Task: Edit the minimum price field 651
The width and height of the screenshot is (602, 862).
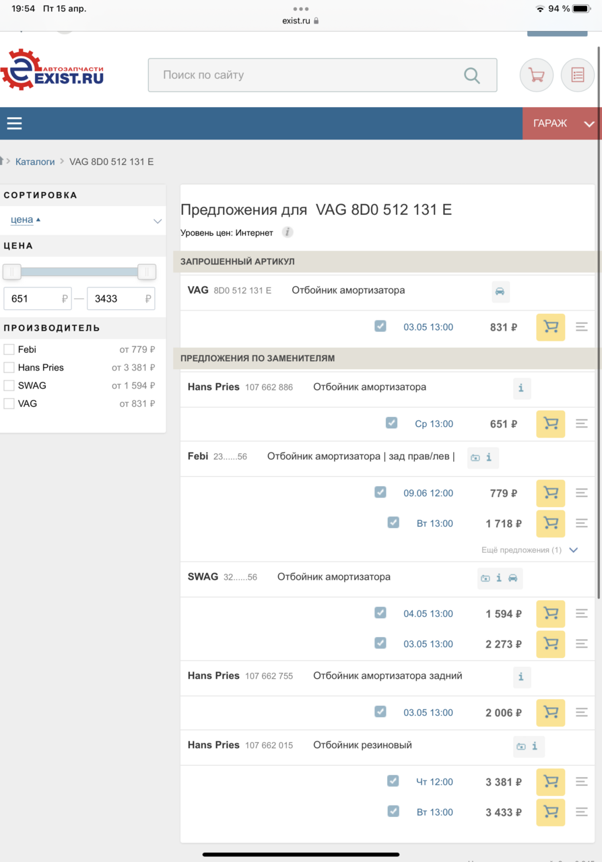Action: 38,298
